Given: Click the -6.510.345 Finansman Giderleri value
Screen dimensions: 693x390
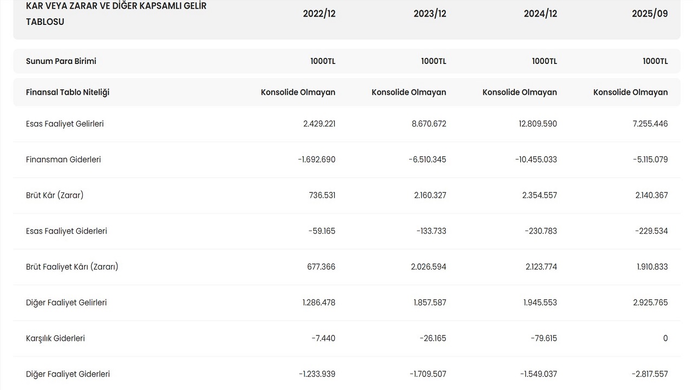Looking at the screenshot, I should tap(427, 159).
